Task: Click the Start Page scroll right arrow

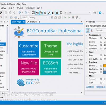Action: [81, 92]
